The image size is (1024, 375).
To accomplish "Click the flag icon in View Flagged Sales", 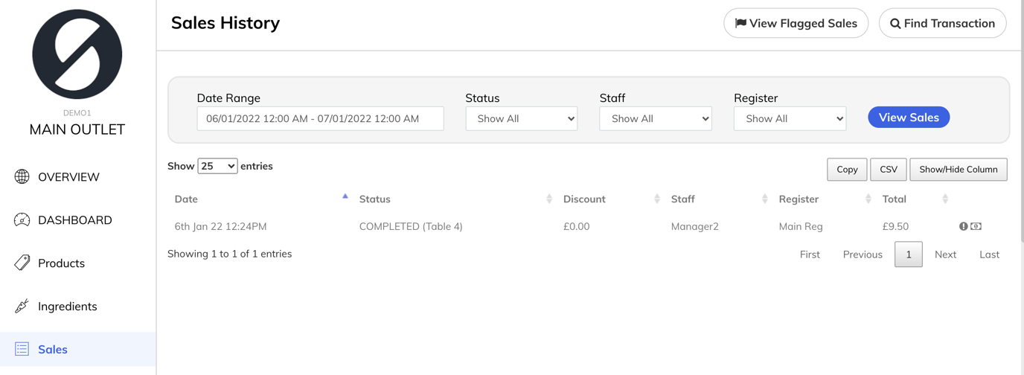I will tap(740, 23).
